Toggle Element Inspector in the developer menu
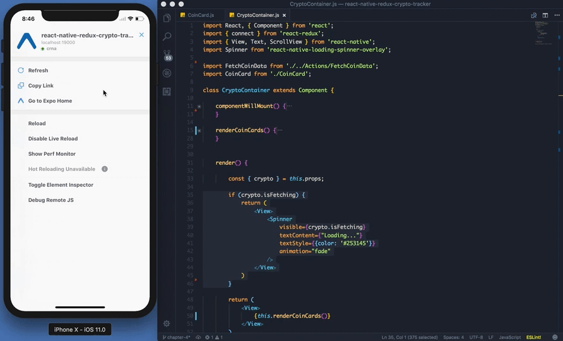563x341 pixels. (x=80, y=185)
